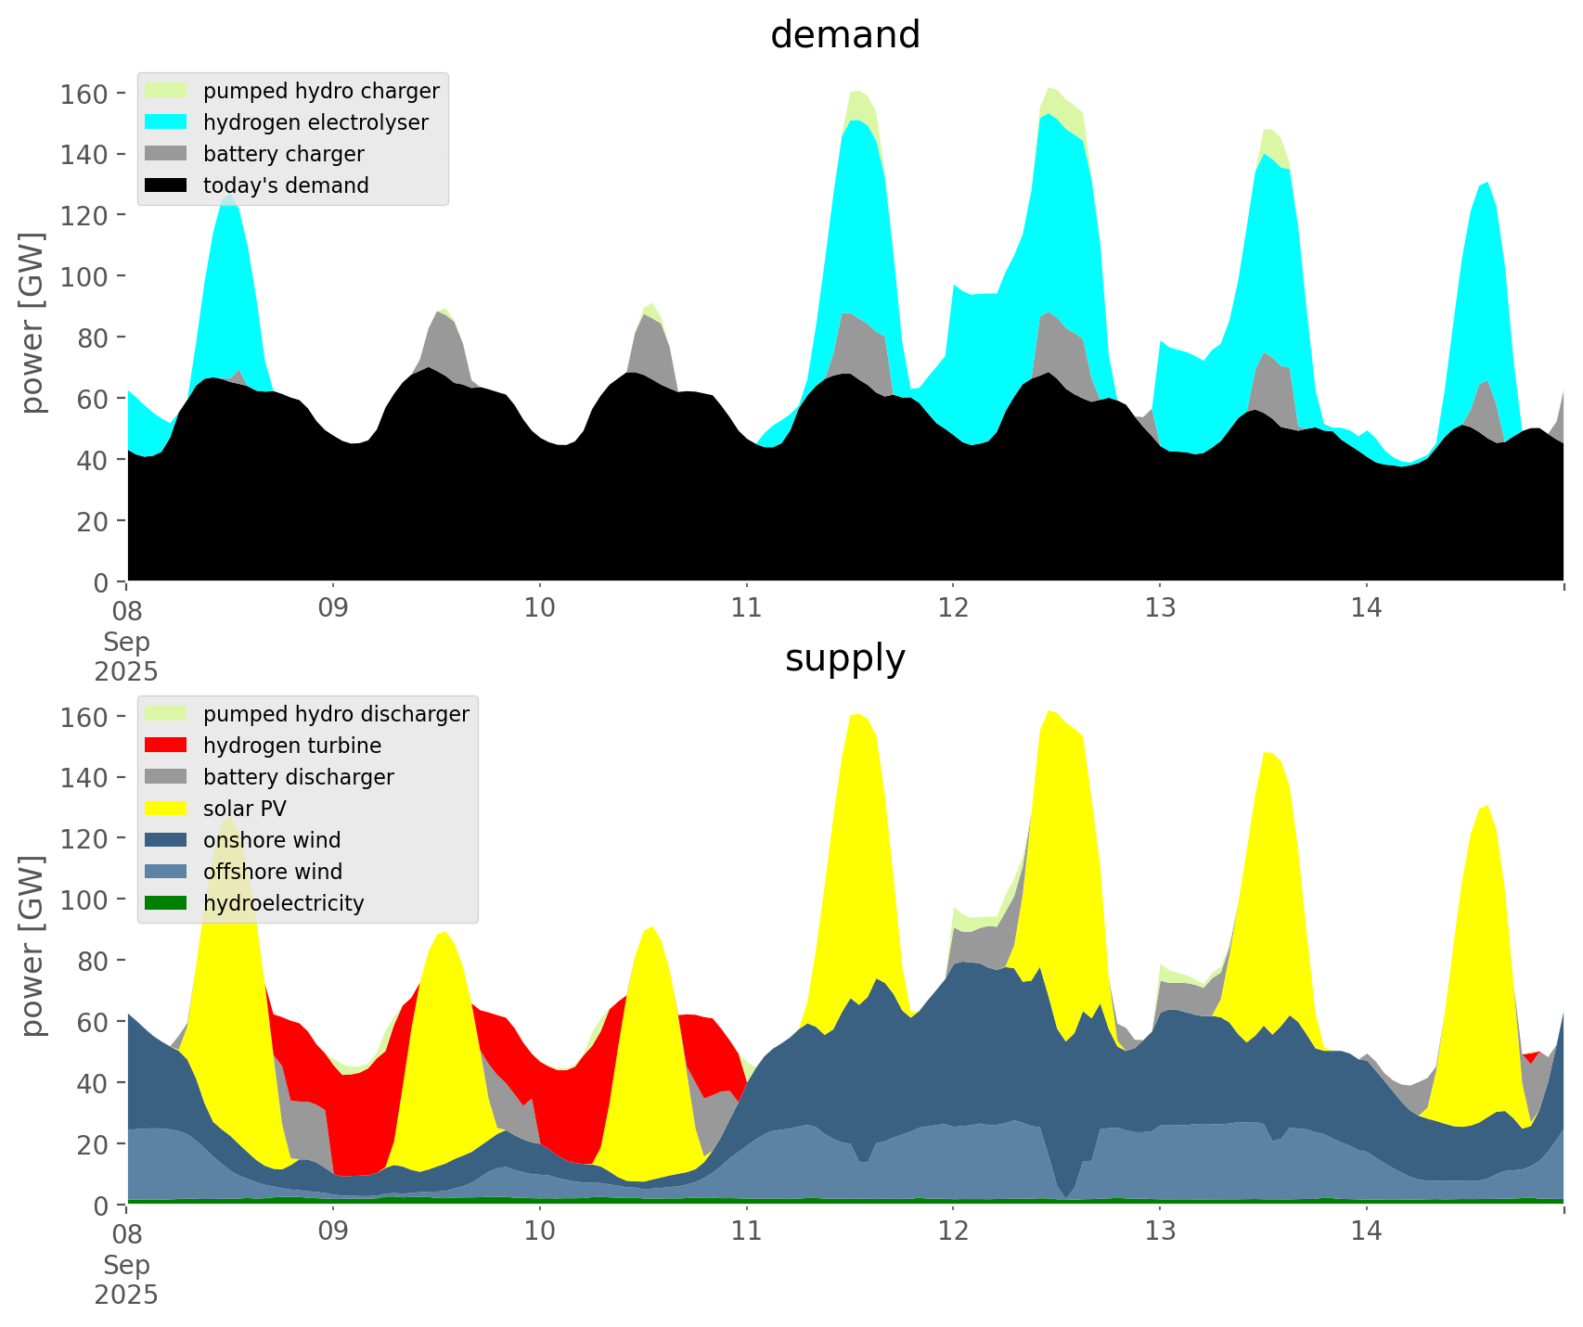Select the battery charger legend label

(x=283, y=154)
